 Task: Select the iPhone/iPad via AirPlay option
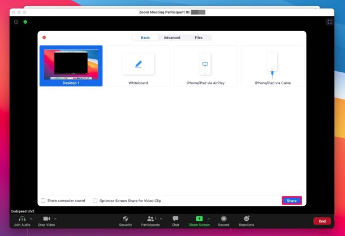pos(205,65)
